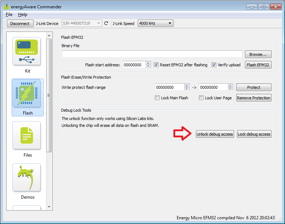Open the Kit panel icon
This screenshot has height=224, width=285.
(27, 51)
